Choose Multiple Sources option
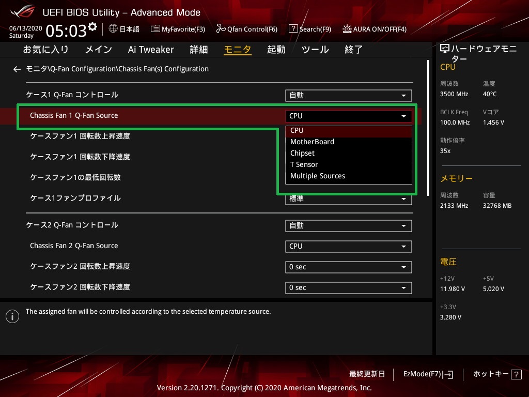The width and height of the screenshot is (529, 397). point(349,176)
